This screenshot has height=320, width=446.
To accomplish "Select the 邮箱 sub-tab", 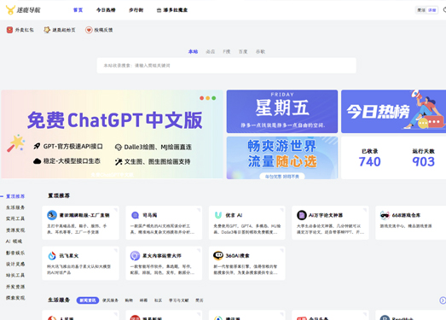I will [x=143, y=300].
